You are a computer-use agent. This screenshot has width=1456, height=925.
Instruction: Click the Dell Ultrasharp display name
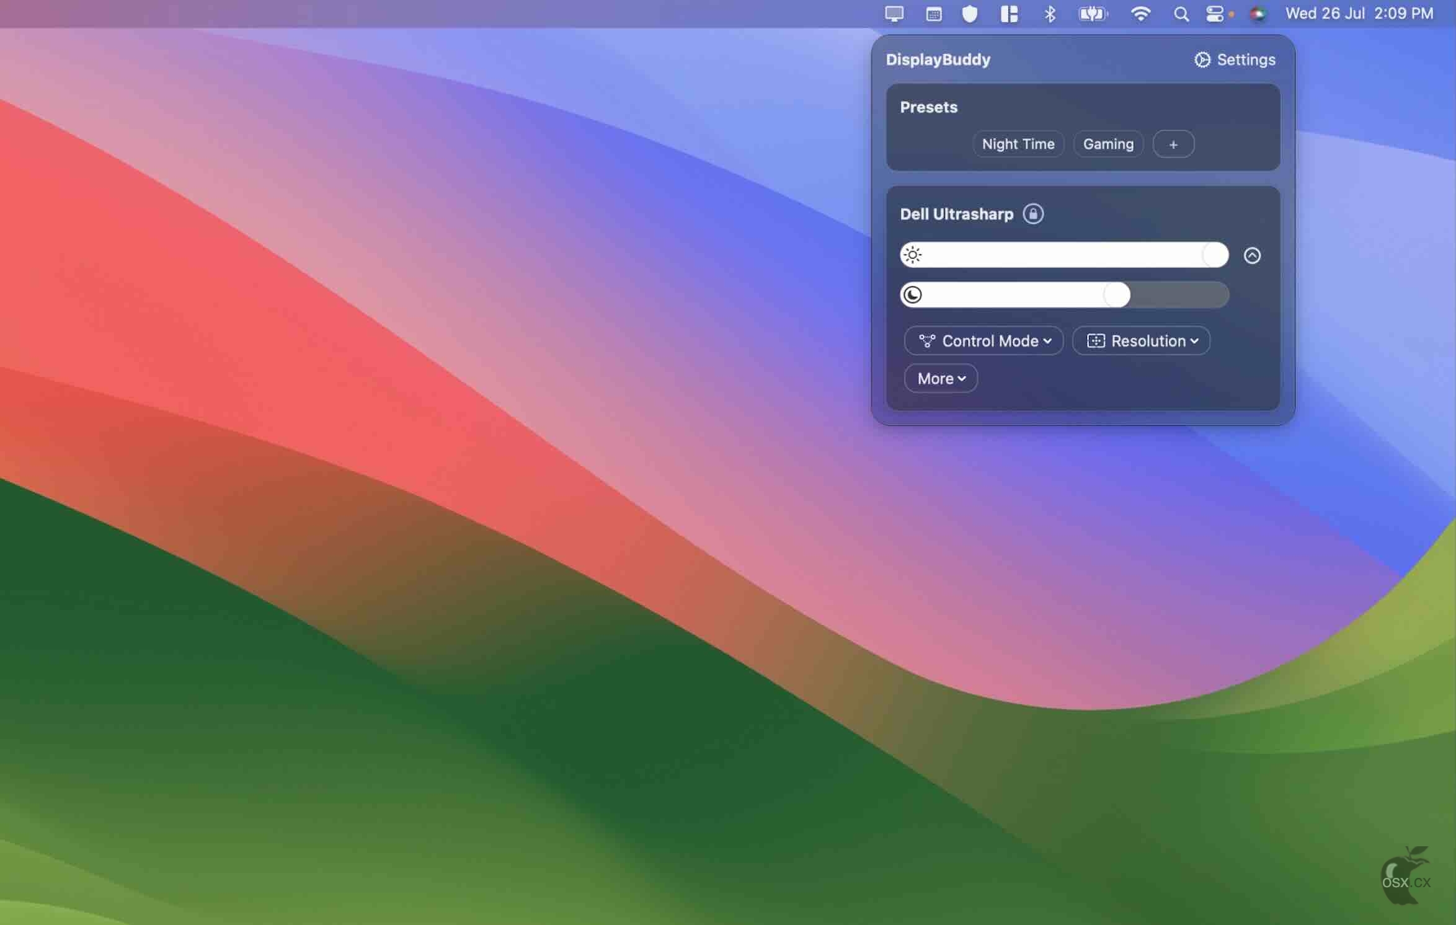[x=956, y=214]
